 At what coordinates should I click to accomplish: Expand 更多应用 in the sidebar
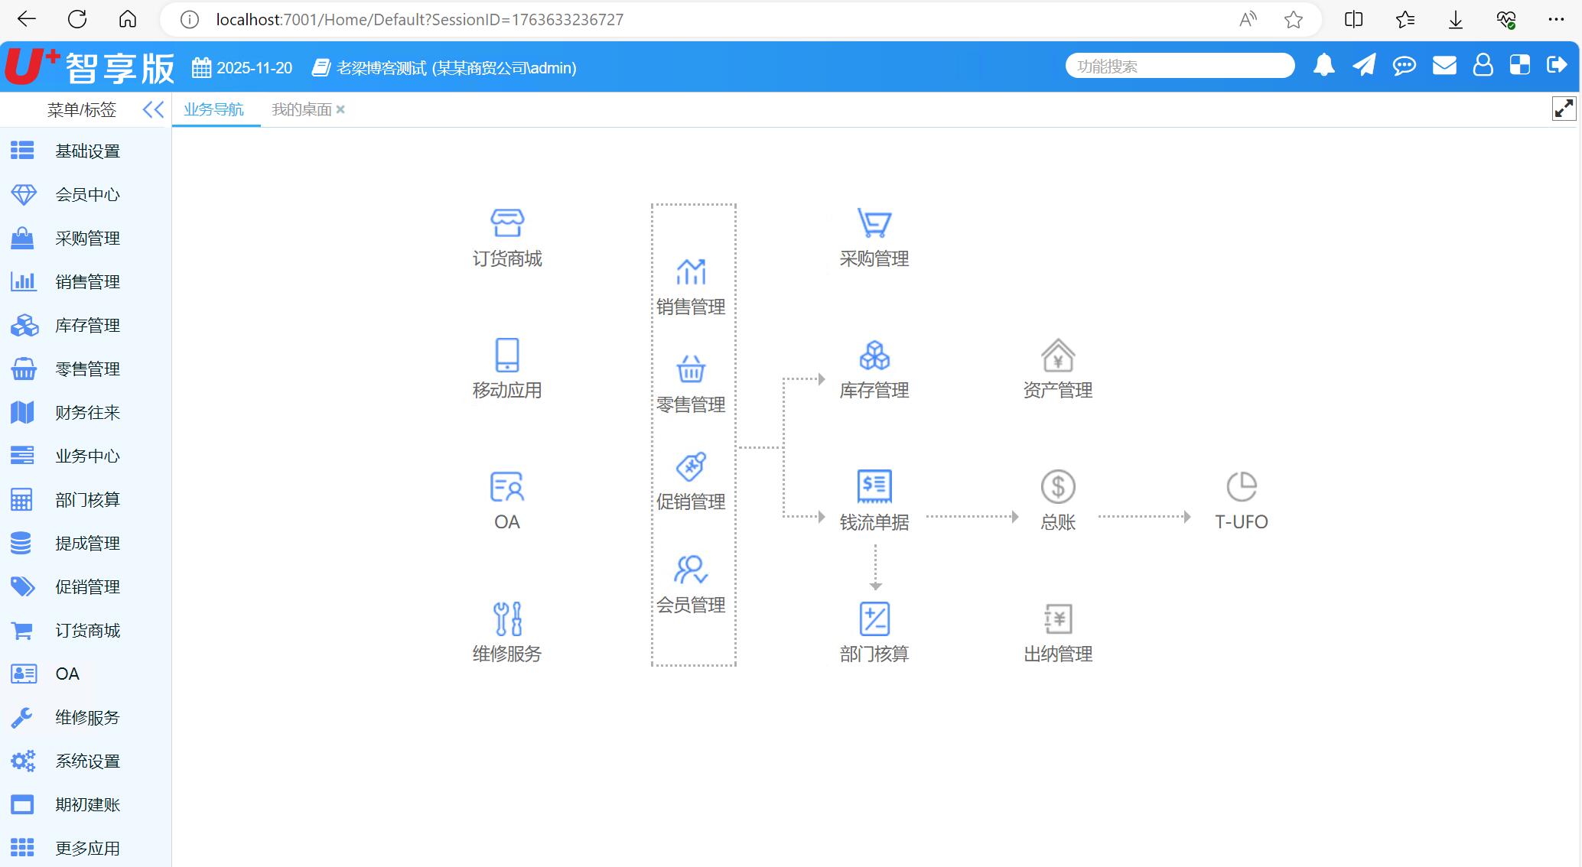87,848
